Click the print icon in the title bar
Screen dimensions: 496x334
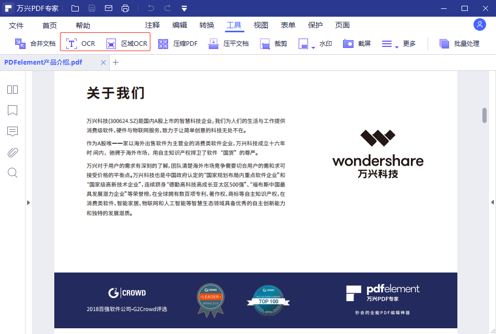[125, 8]
